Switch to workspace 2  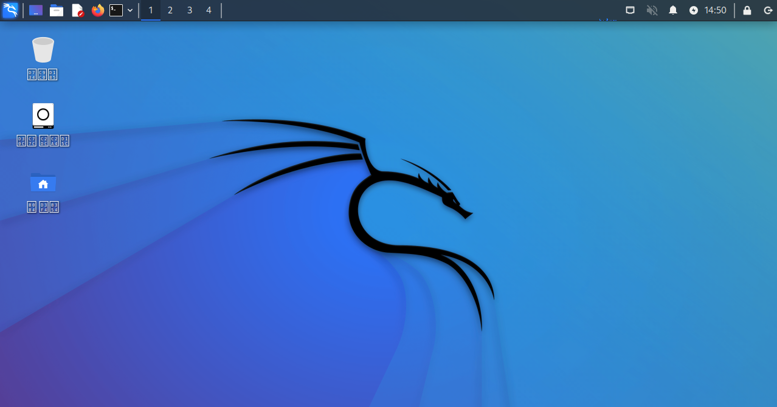(170, 10)
